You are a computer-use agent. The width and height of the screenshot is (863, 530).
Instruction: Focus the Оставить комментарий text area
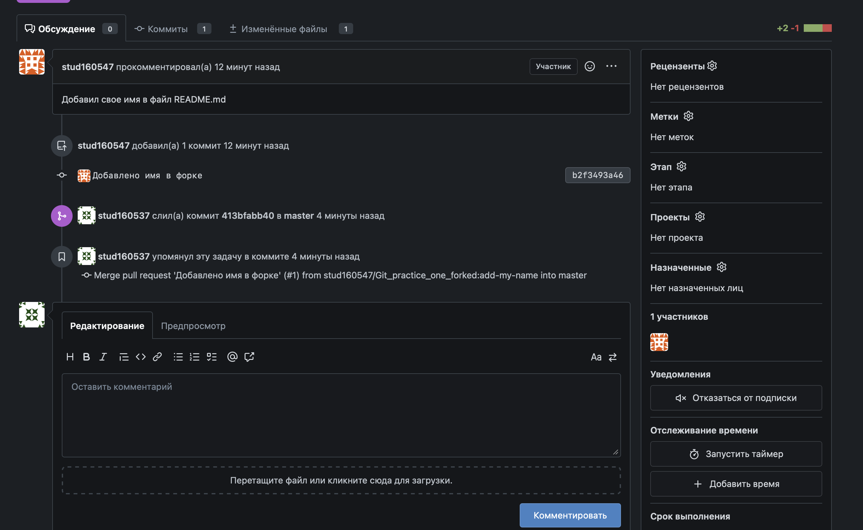[x=341, y=415]
